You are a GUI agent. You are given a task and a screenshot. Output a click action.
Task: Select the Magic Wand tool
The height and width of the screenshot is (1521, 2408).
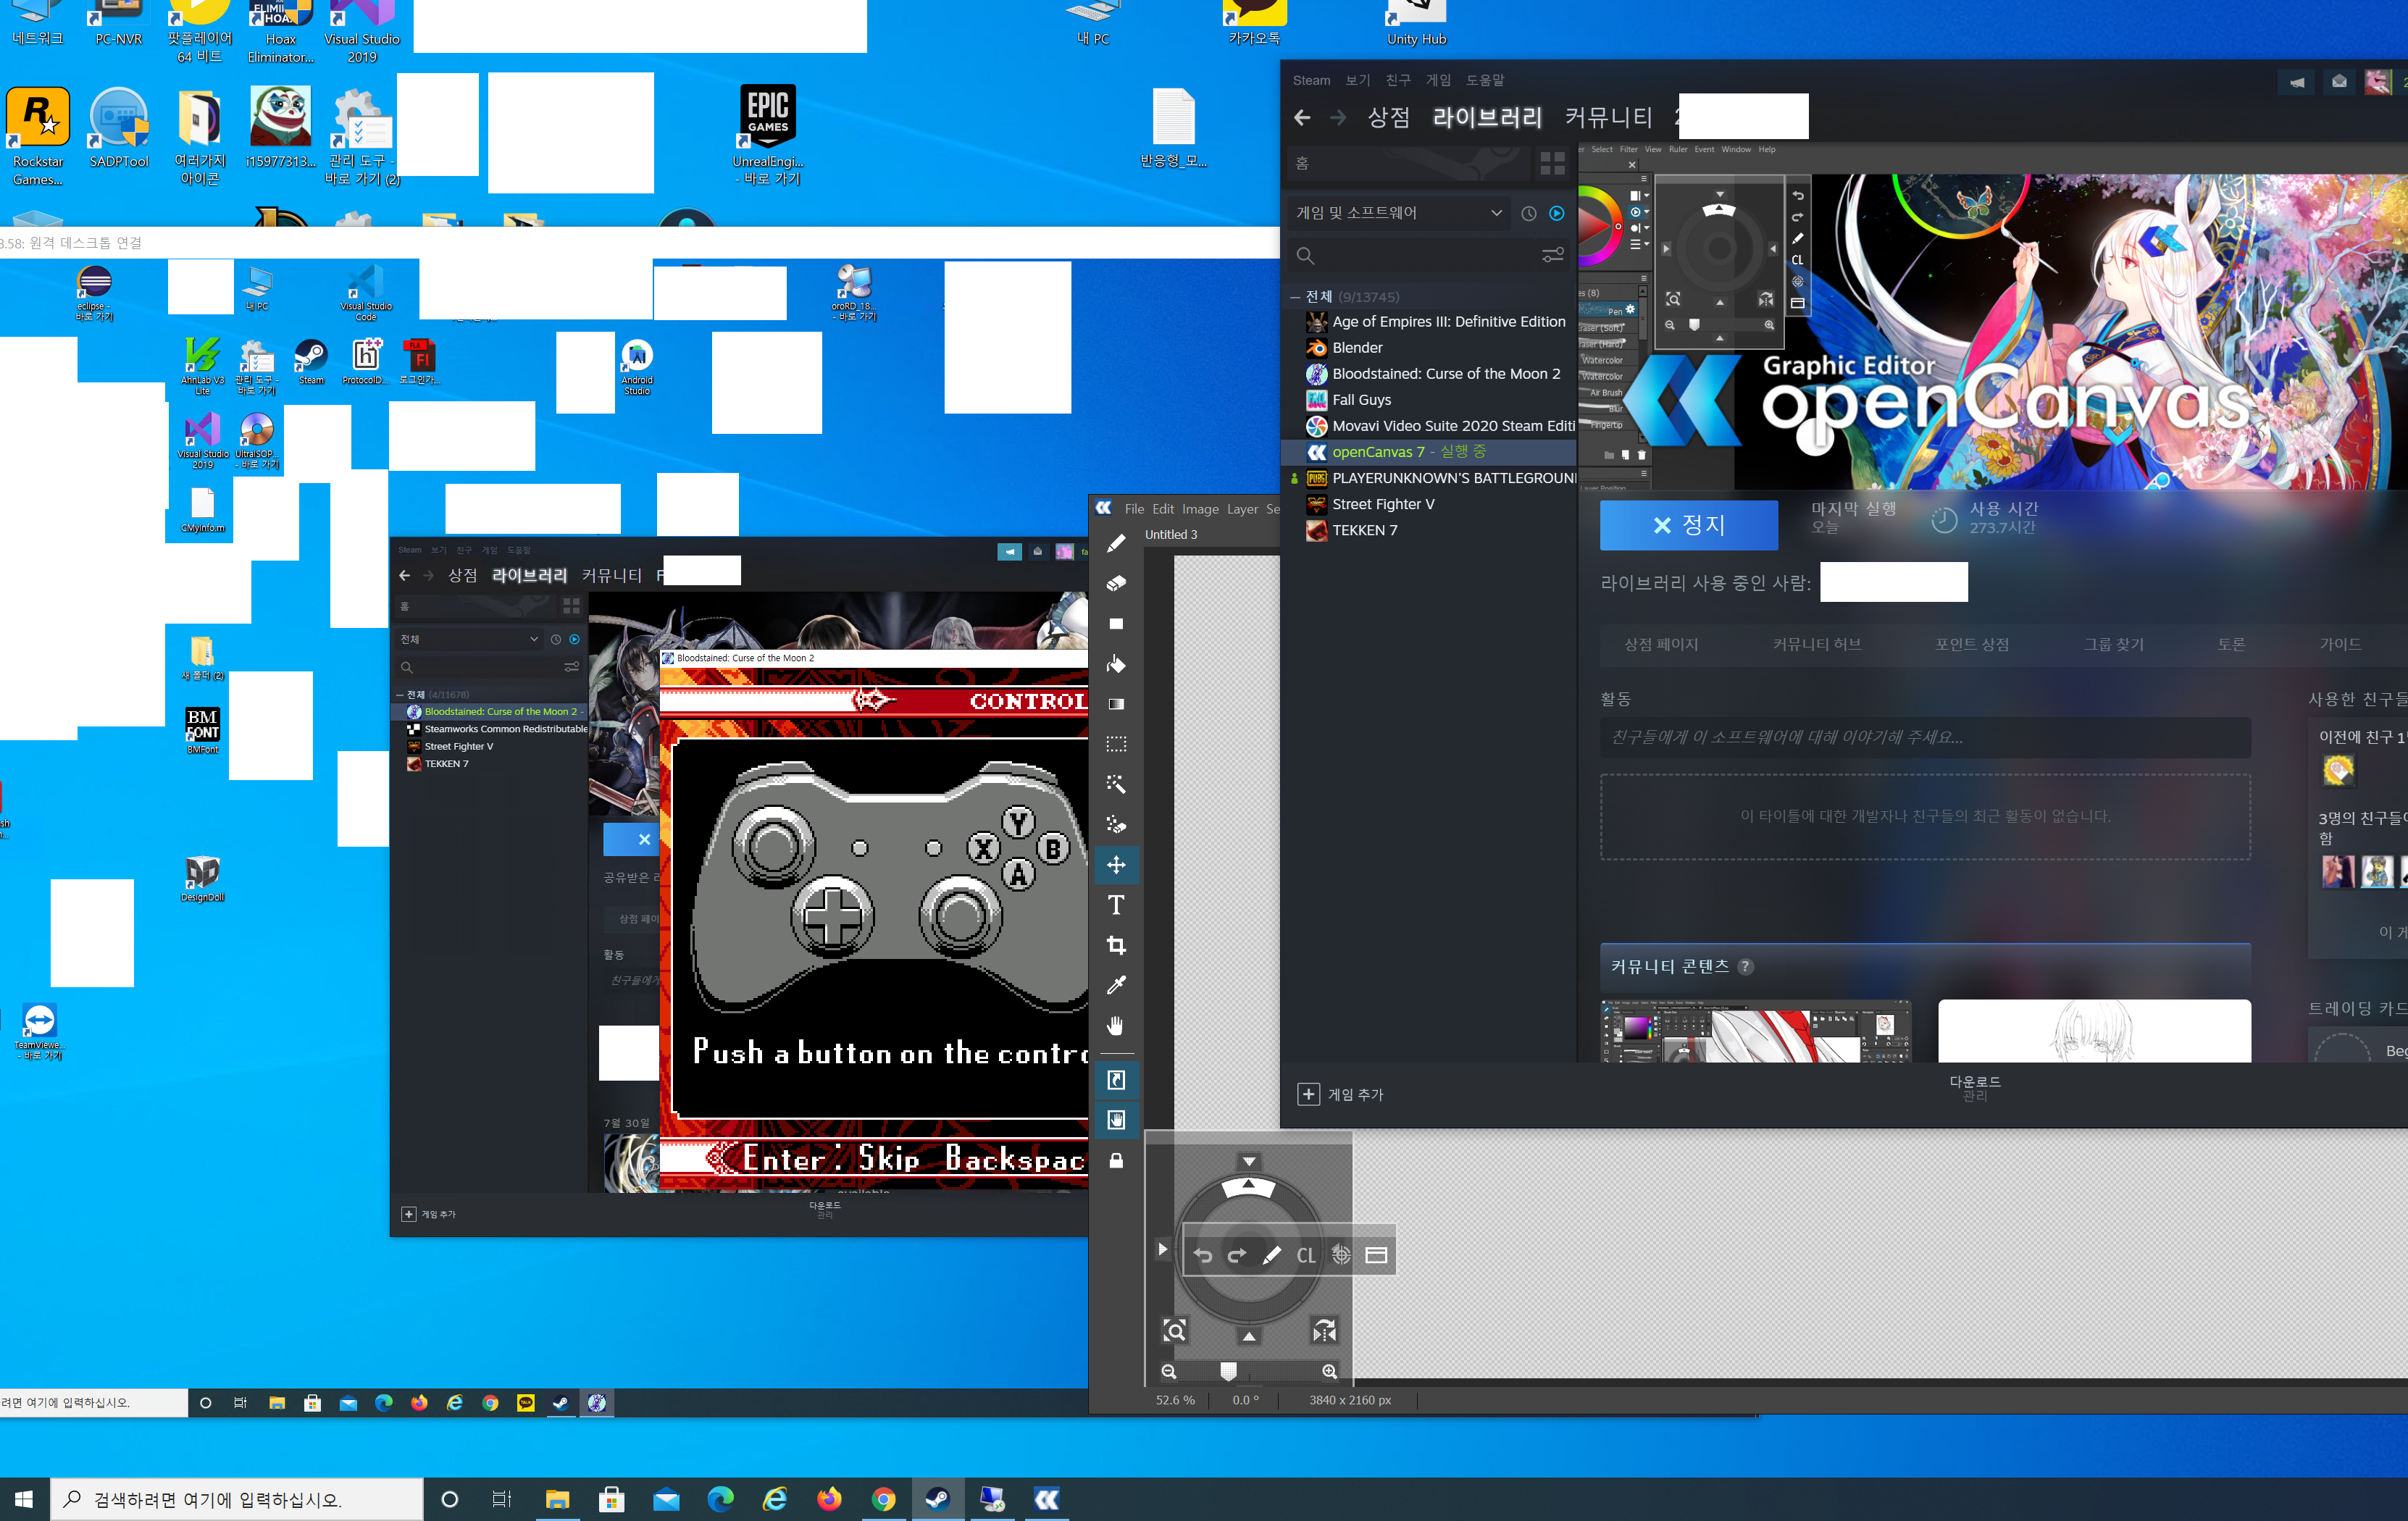[1116, 784]
